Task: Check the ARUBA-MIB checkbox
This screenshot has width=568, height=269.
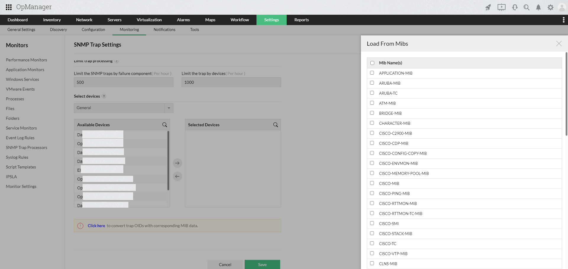Action: 372,83
